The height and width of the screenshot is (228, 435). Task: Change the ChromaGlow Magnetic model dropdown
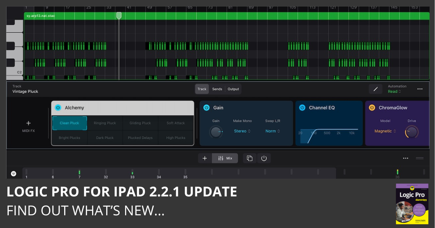(385, 131)
